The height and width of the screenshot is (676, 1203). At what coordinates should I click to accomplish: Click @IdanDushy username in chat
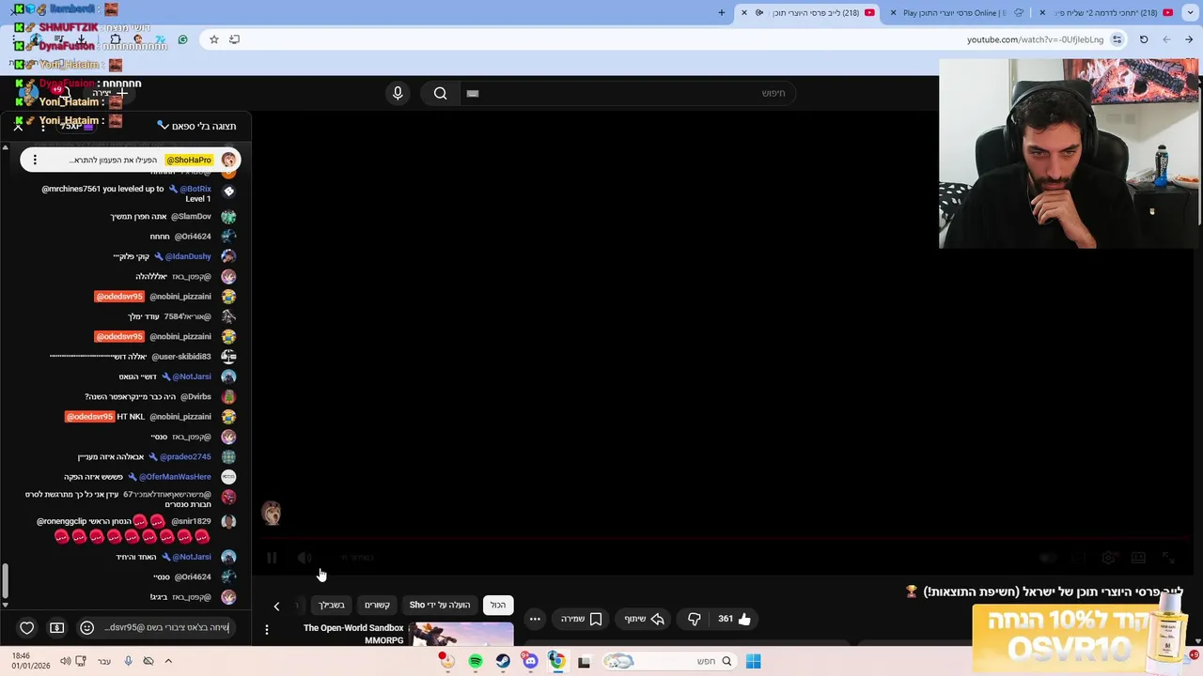tap(188, 256)
